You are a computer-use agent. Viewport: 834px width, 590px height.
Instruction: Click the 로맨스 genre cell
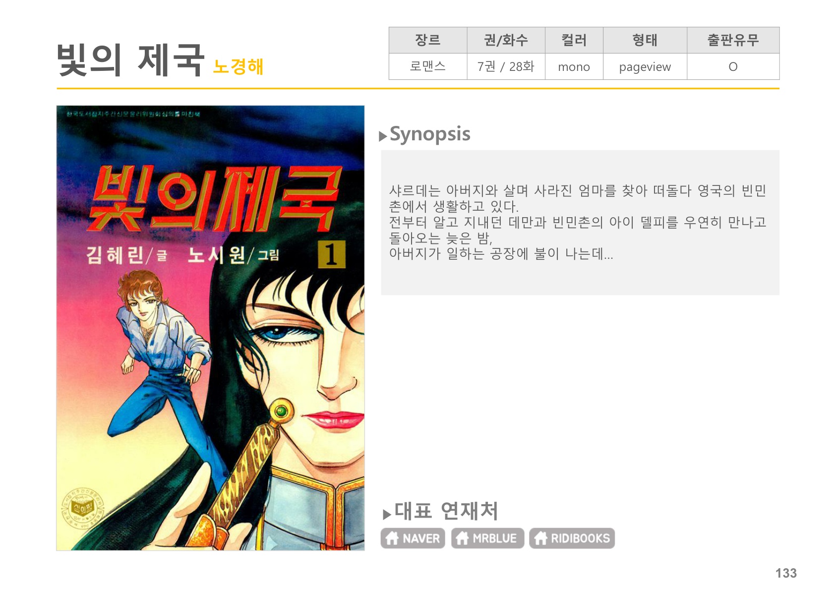tap(428, 66)
